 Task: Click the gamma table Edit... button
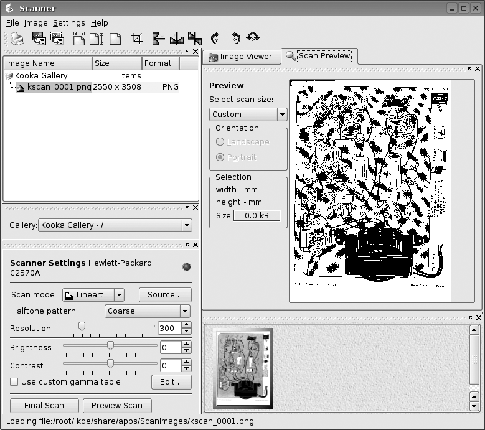171,382
